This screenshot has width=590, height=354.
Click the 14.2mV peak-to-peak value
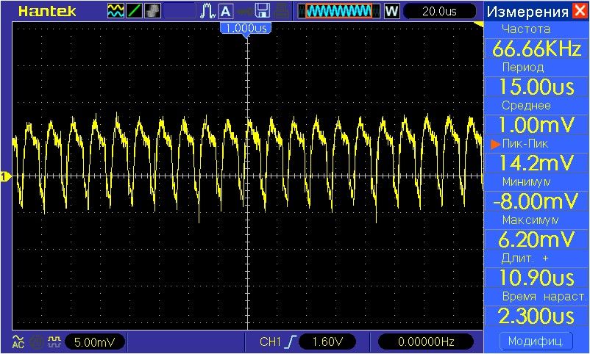pyautogui.click(x=536, y=164)
